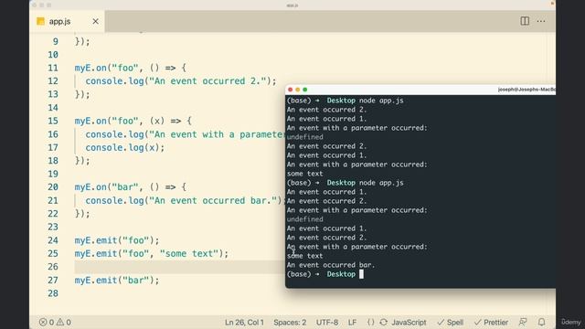Screen dimensions: 585x329
Task: Click 'An event occurred bar.' terminal output
Action: pos(331,265)
